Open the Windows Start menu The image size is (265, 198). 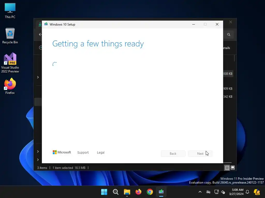pos(104,192)
